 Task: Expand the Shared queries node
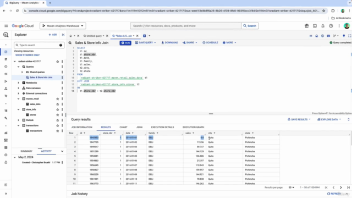22,72
